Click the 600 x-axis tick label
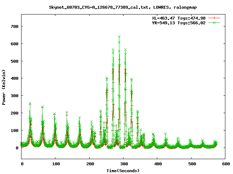The height and width of the screenshot is (174, 233). (x=226, y=164)
